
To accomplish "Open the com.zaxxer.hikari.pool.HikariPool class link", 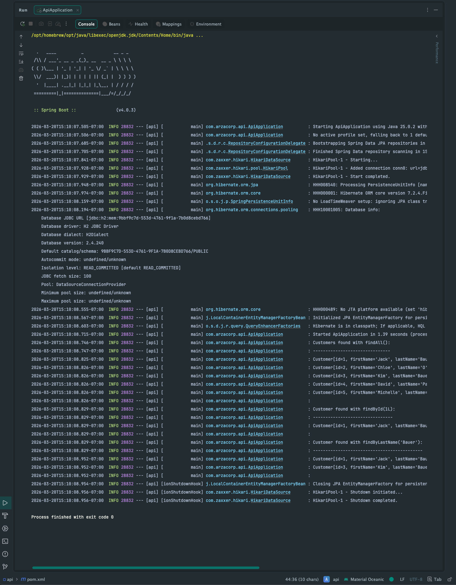I will click(247, 168).
